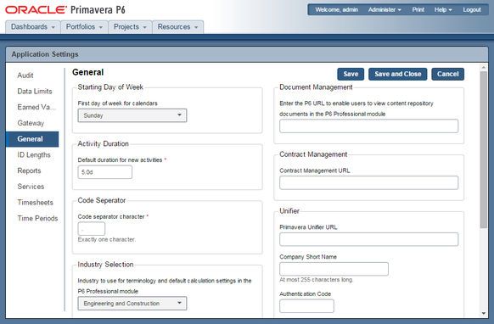Click default duration input field
494x324 pixels.
(105, 172)
